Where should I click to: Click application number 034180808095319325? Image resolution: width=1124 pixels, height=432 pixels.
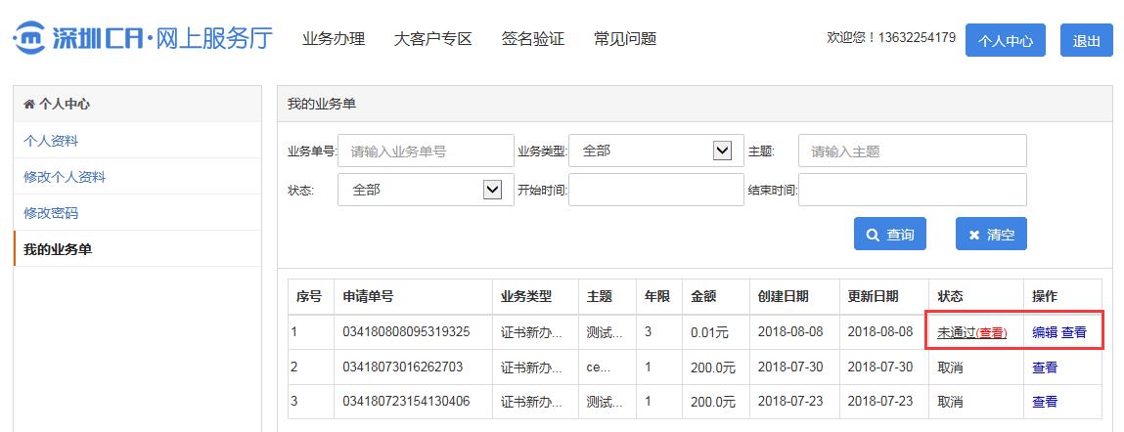point(406,332)
